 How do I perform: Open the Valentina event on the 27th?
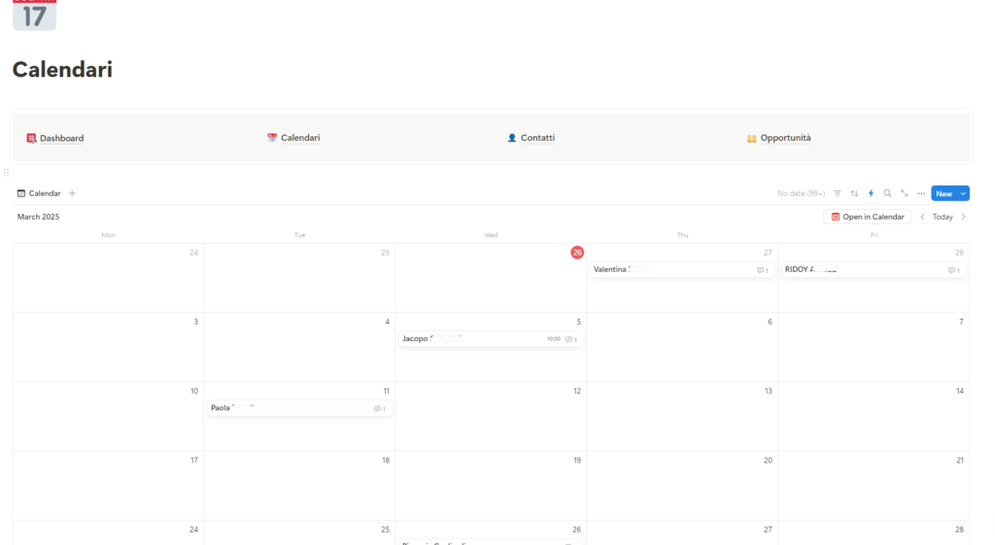click(682, 270)
